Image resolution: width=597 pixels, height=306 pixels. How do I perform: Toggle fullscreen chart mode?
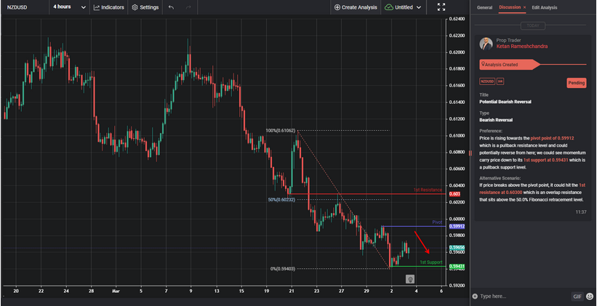point(441,7)
